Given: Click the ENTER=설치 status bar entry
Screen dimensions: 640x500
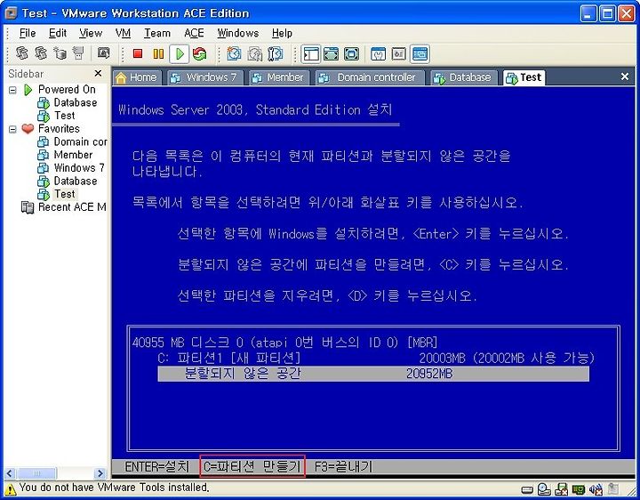Looking at the screenshot, I should click(157, 466).
